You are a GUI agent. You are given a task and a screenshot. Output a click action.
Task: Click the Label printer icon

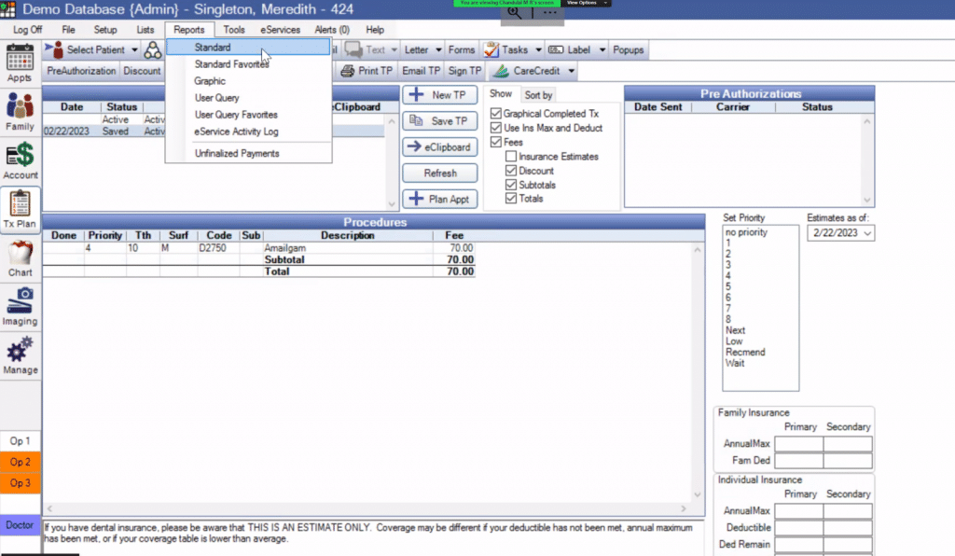point(556,50)
